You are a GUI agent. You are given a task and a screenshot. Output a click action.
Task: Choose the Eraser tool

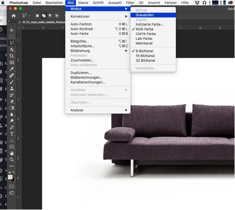pyautogui.click(x=12, y=101)
